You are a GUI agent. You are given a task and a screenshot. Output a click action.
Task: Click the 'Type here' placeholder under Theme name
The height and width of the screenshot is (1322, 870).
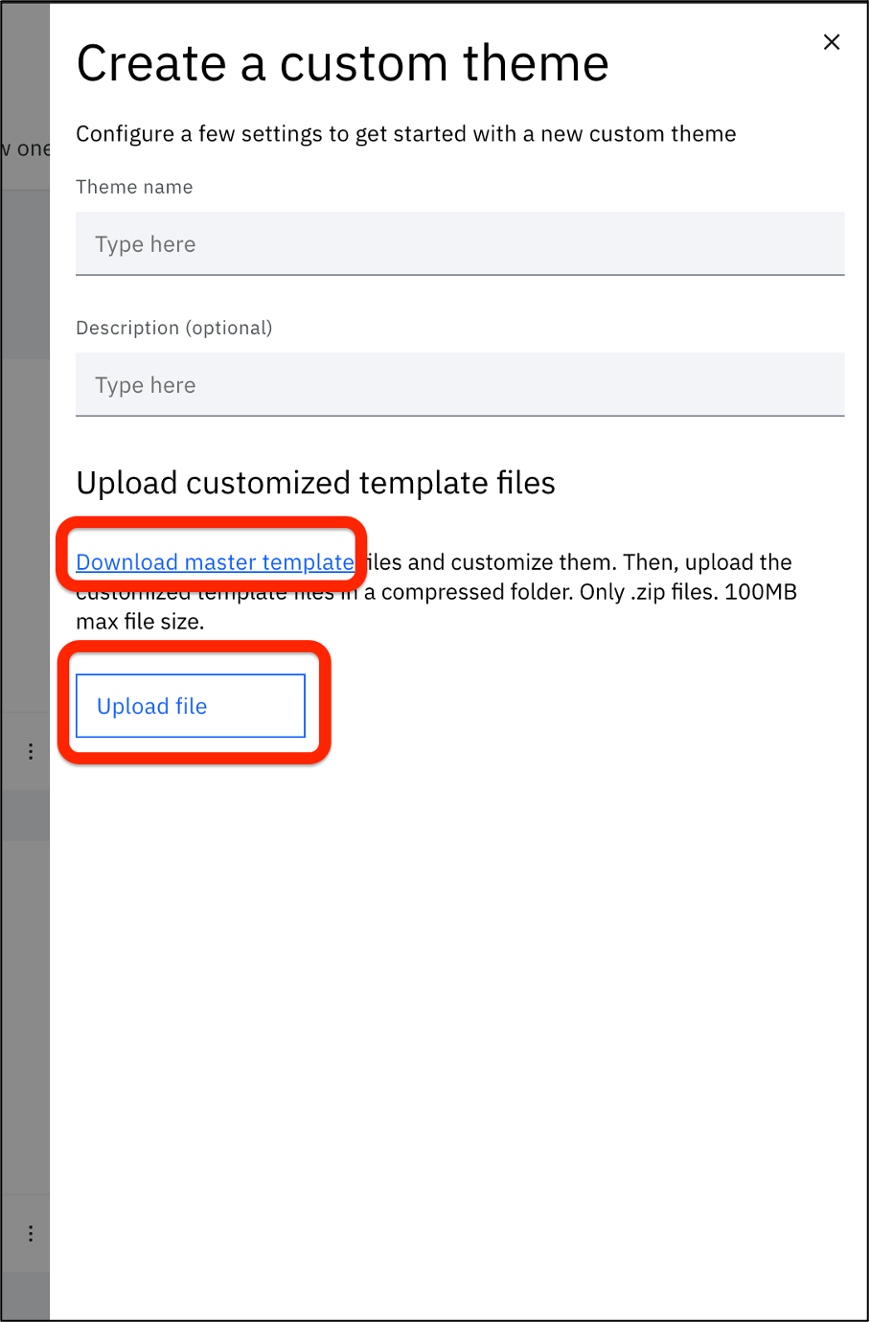click(x=145, y=243)
